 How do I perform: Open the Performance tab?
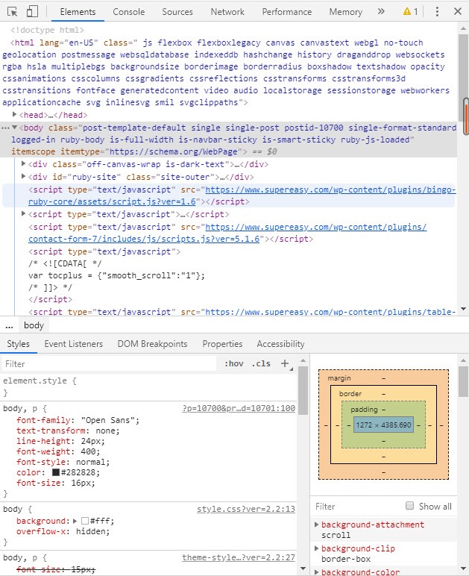286,12
